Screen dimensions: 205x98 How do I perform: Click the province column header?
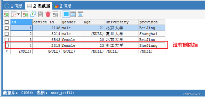tap(152, 22)
